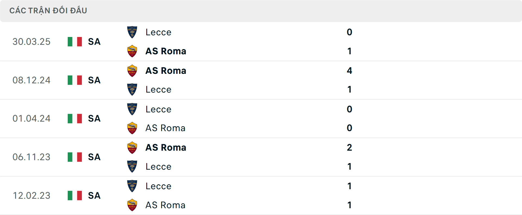Click AS Roma crest in the 06.11.23 match

click(132, 148)
